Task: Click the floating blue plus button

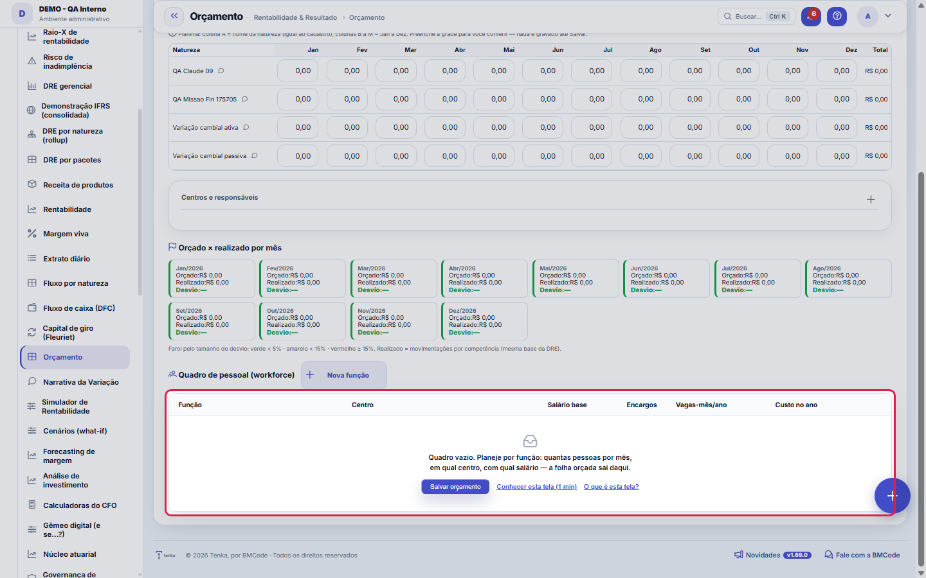Action: (892, 496)
